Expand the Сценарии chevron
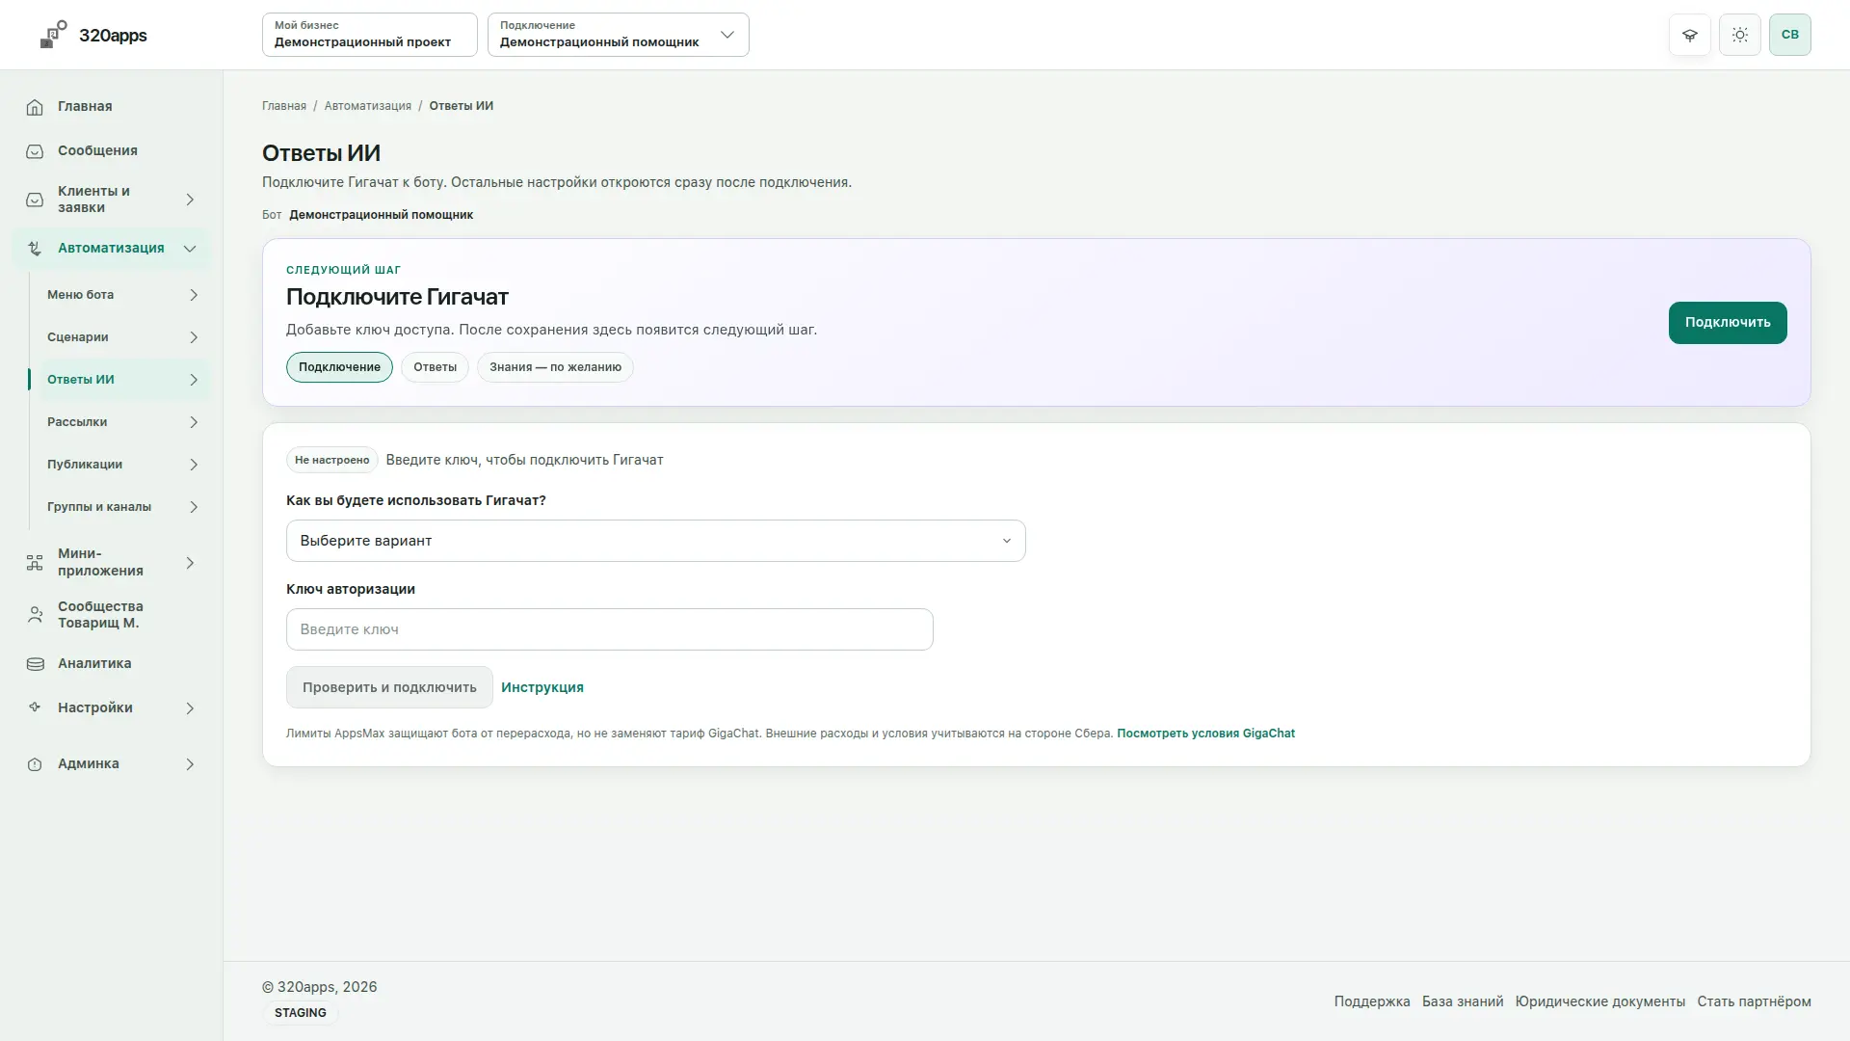The image size is (1850, 1041). [x=194, y=337]
